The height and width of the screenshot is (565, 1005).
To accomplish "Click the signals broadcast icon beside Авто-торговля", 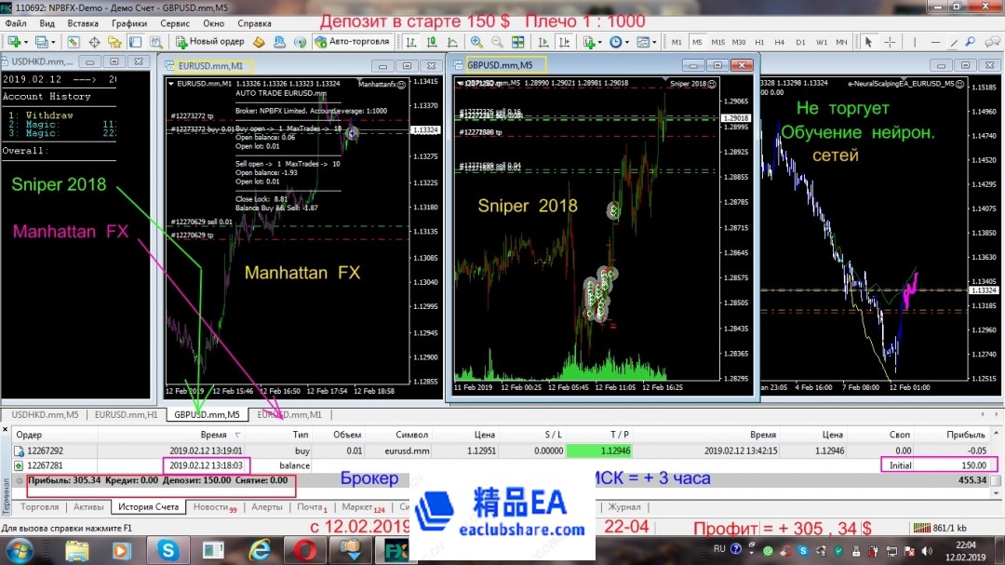I will point(300,42).
